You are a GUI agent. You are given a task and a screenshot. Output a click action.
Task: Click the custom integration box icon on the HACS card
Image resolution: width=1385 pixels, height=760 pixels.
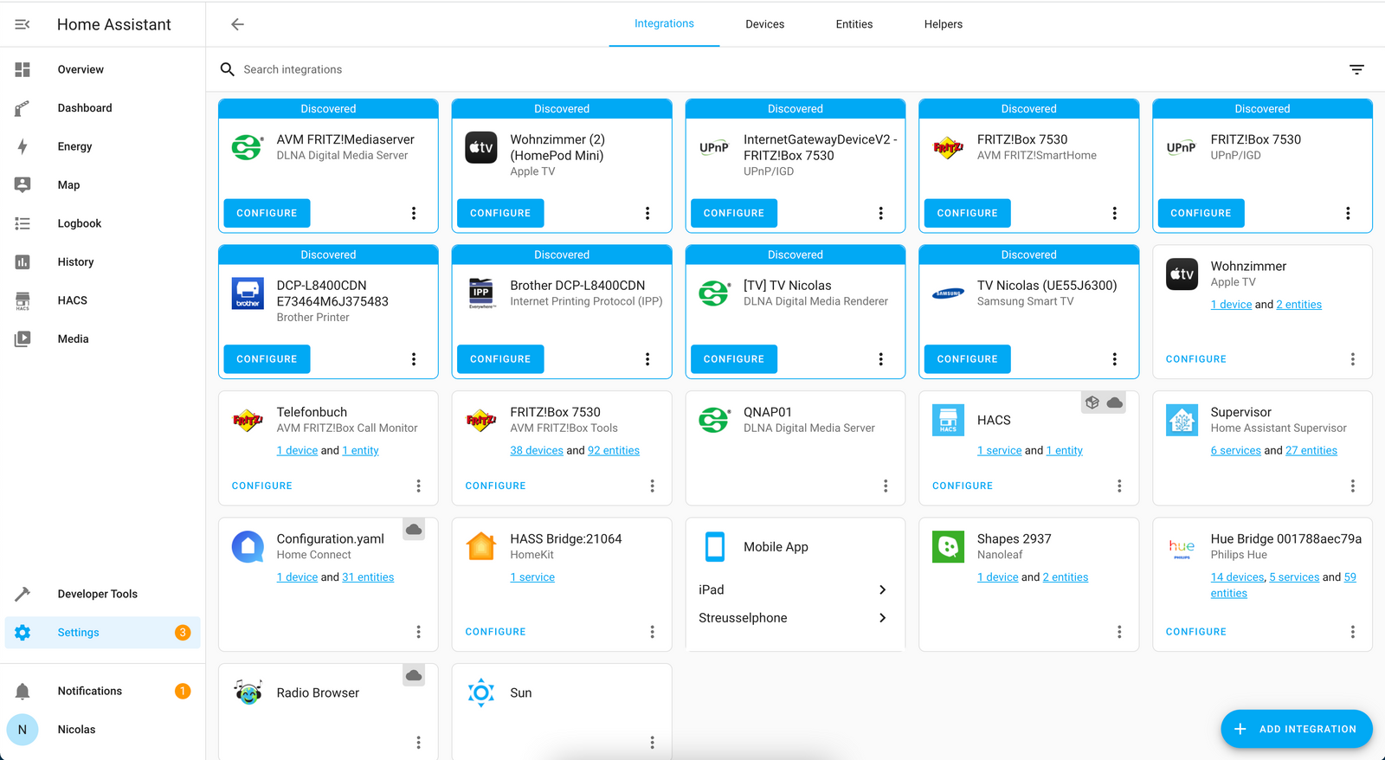1092,403
